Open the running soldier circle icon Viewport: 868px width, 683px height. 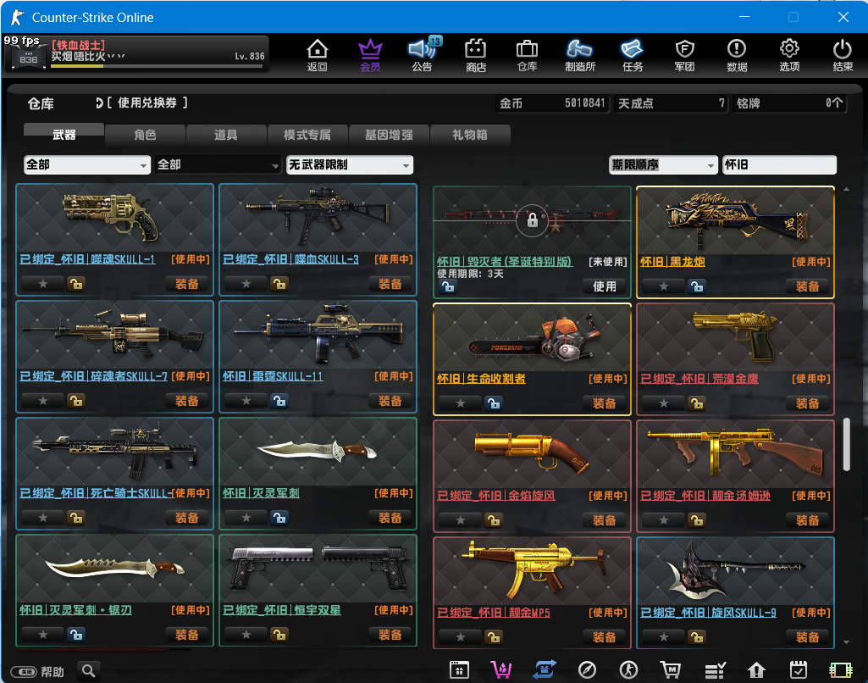[628, 670]
